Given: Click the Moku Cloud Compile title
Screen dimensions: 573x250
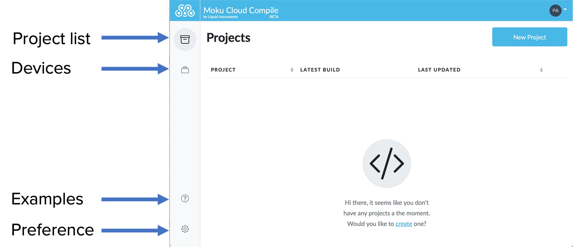Looking at the screenshot, I should 241,10.
